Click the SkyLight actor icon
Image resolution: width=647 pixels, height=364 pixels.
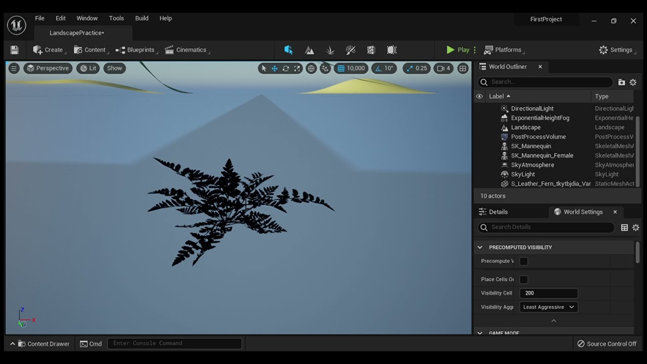504,174
